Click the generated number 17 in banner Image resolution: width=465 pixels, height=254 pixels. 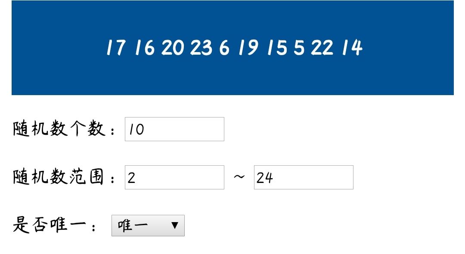pyautogui.click(x=116, y=47)
